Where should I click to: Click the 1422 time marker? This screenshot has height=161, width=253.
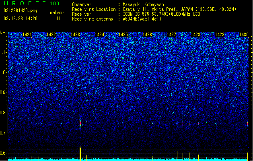[51, 35]
